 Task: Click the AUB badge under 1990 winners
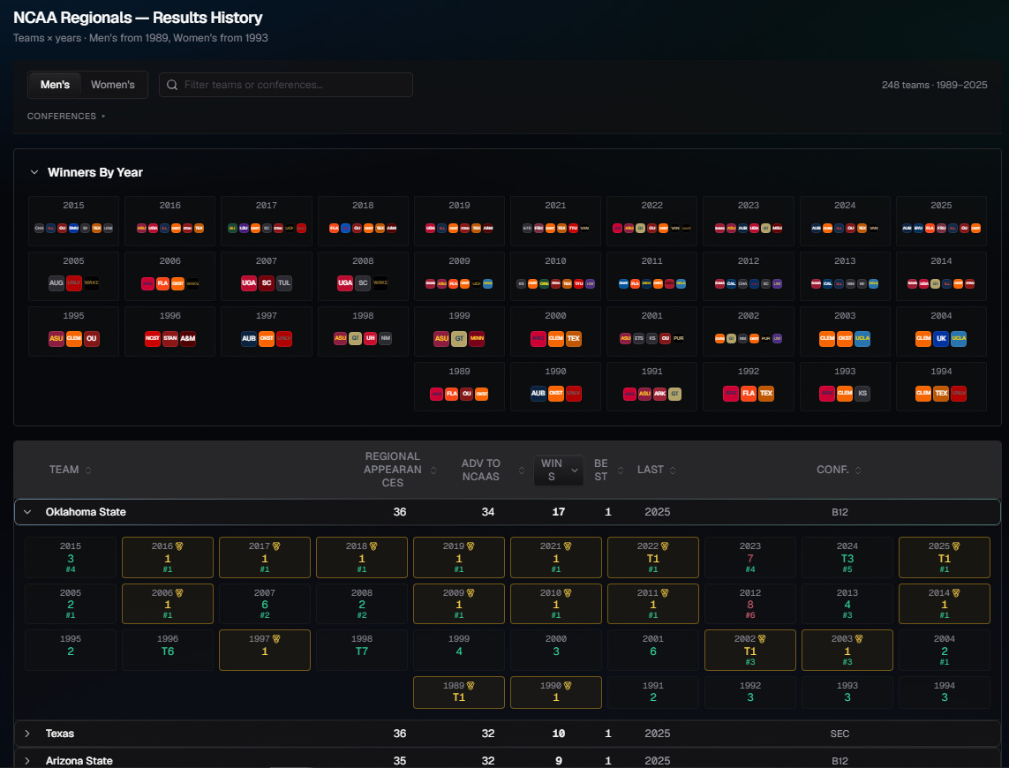(538, 393)
